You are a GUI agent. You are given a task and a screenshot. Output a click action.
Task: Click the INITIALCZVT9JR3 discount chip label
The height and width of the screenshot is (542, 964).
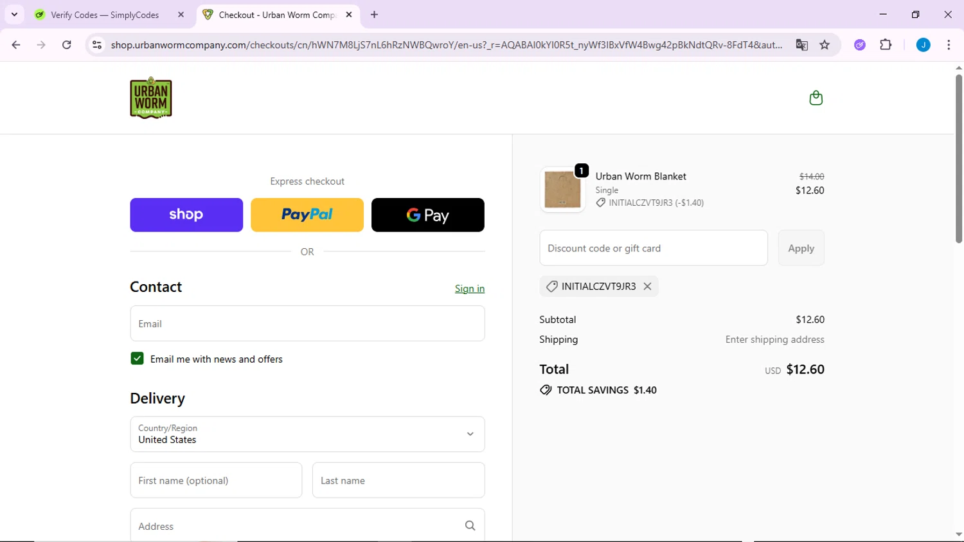coord(599,287)
